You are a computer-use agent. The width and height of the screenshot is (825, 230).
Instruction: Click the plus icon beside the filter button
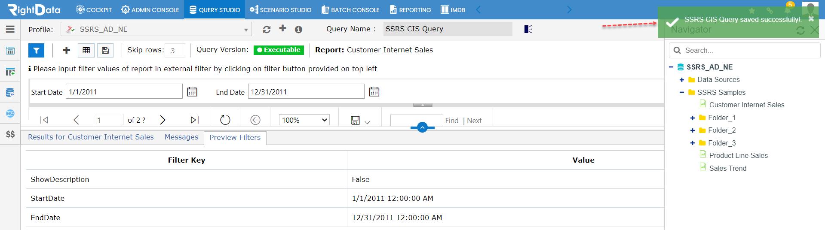pos(66,50)
